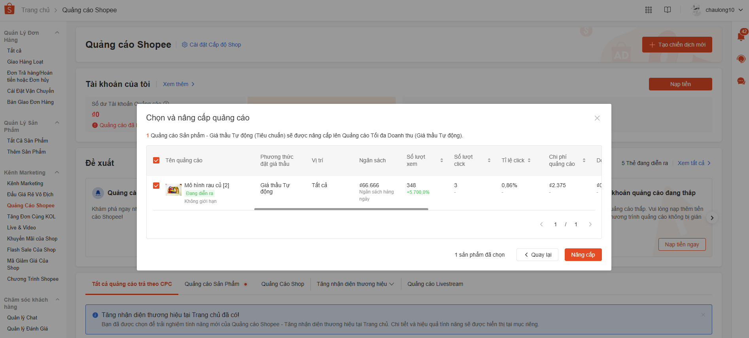Open Tăng Đơn Cùng KOL sidebar item
The width and height of the screenshot is (749, 338).
pyautogui.click(x=31, y=216)
